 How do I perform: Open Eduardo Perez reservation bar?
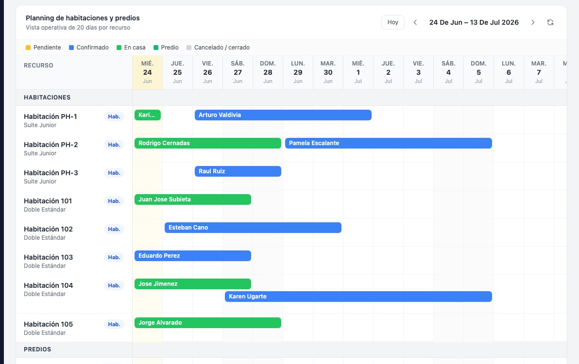(193, 256)
